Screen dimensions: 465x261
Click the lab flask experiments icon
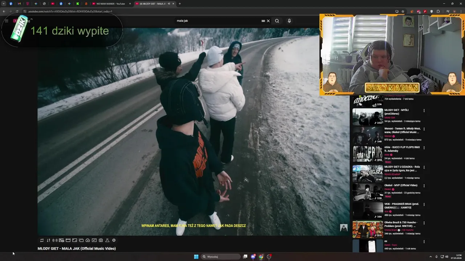107,240
